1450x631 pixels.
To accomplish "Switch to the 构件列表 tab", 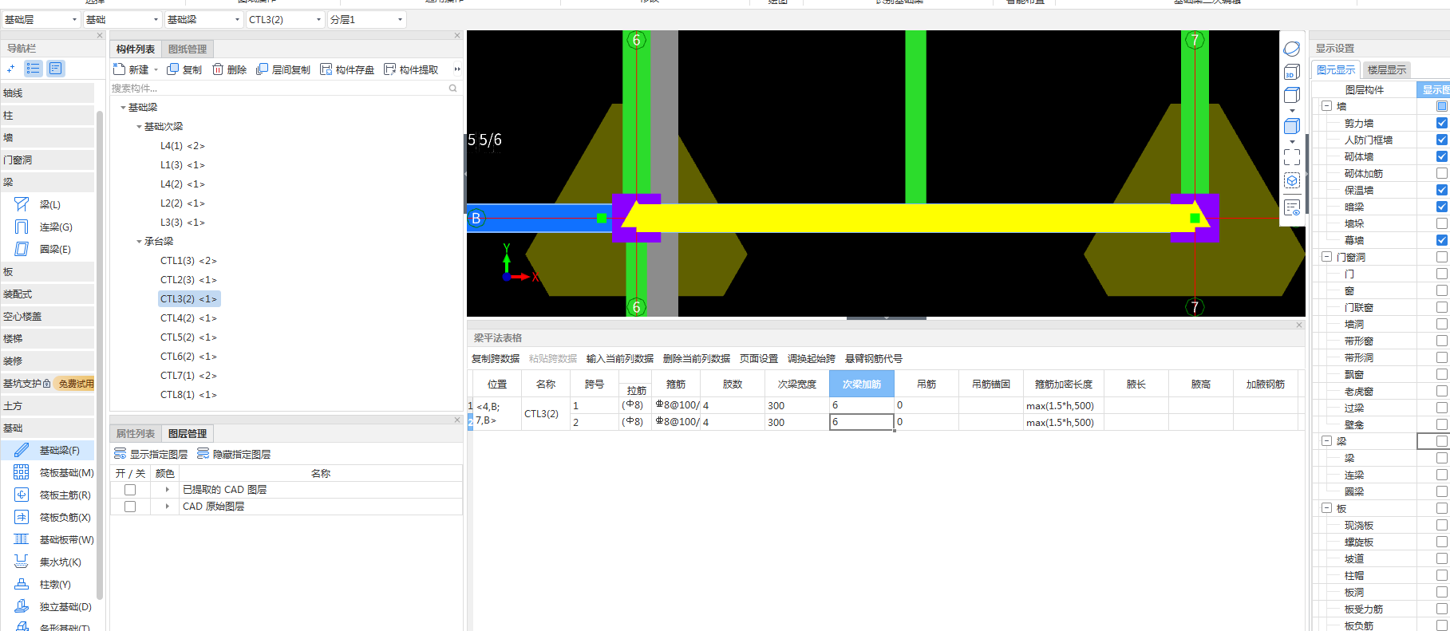I will pyautogui.click(x=136, y=49).
